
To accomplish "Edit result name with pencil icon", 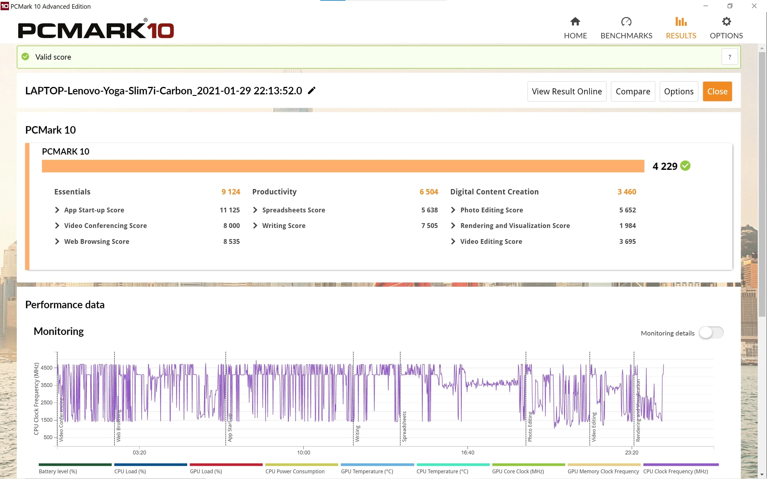I will pos(312,90).
